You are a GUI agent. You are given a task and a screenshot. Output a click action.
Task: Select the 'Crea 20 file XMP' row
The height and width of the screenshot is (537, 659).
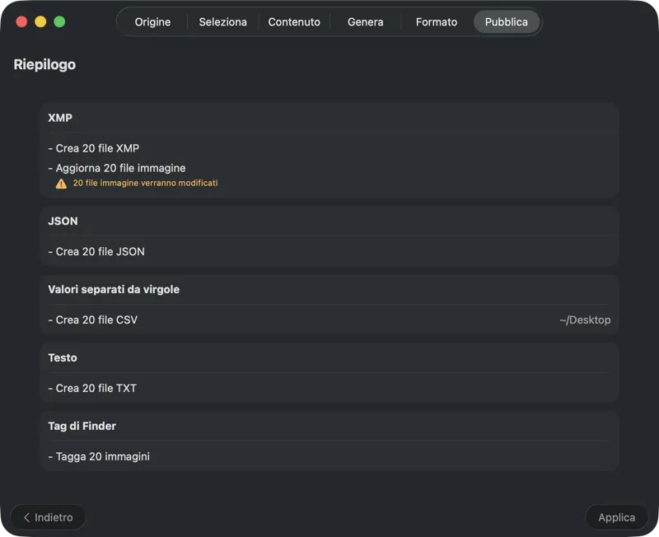click(94, 148)
